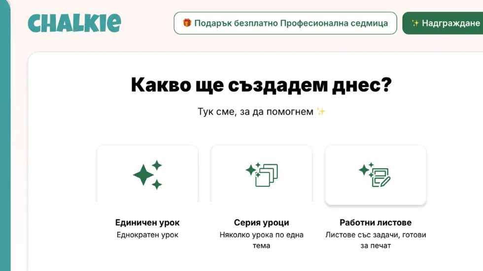Screen dimensions: 483x271
Task: Choose the Серия уроци stacked pages icon
Action: [x=262, y=175]
